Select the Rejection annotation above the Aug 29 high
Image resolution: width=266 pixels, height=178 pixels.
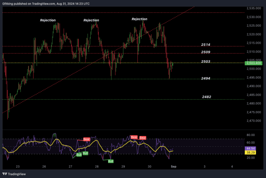click(x=140, y=19)
